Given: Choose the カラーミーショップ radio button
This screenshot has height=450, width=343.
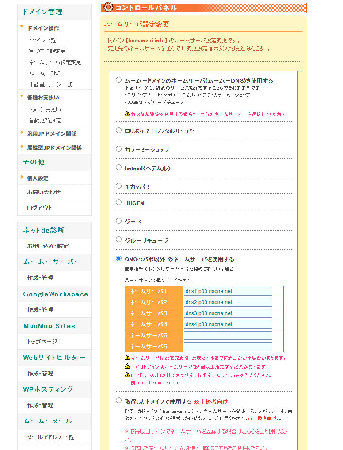Looking at the screenshot, I should point(118,149).
